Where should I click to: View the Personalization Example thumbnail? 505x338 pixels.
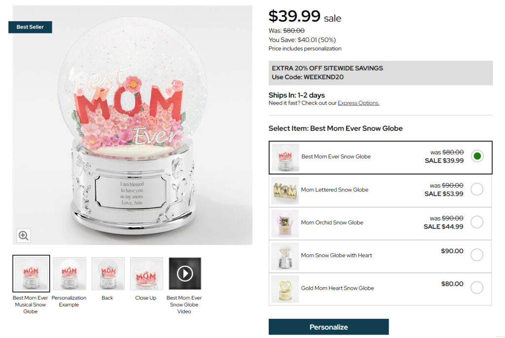click(69, 272)
